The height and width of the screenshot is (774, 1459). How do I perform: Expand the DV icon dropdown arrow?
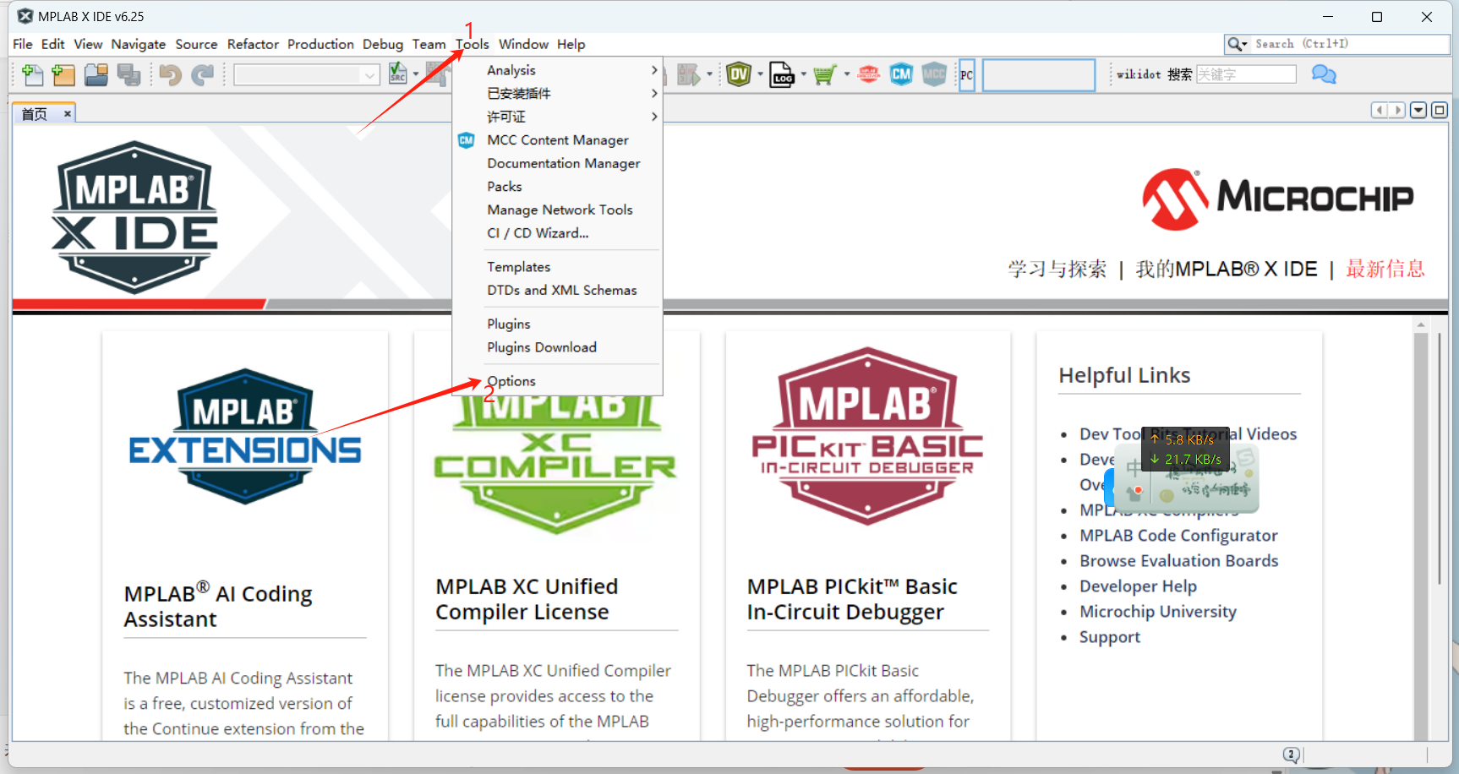pos(760,74)
